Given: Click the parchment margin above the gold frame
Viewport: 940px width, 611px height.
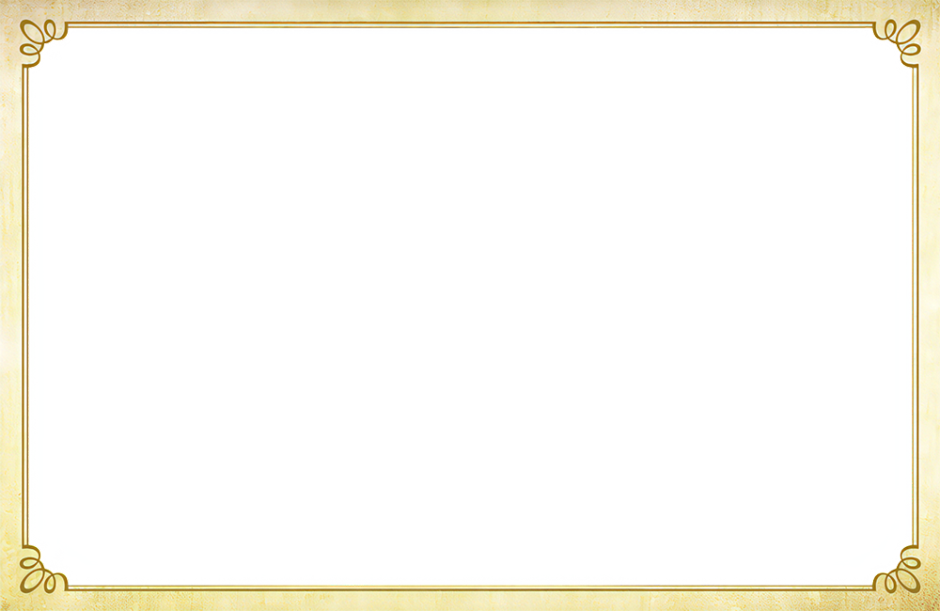Looking at the screenshot, I should (x=470, y=10).
